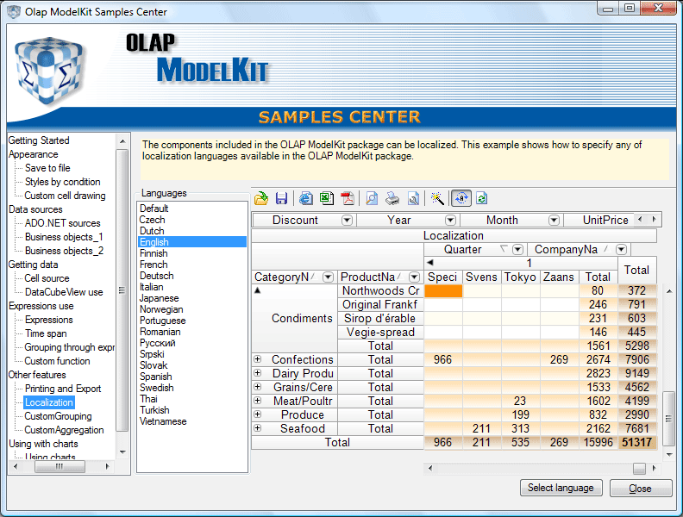Toggle the auto-refresh 'A' toolbar button
Screen dimensions: 683x517
(x=461, y=198)
